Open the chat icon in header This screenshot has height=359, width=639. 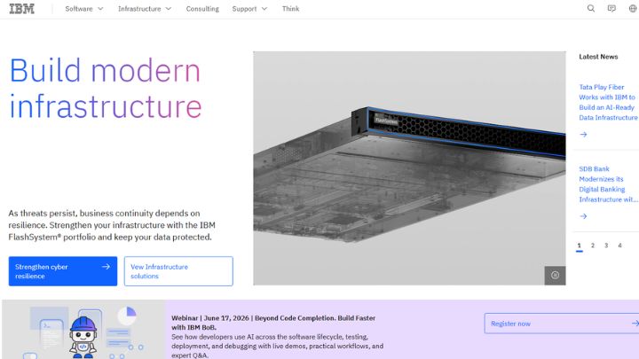point(611,9)
